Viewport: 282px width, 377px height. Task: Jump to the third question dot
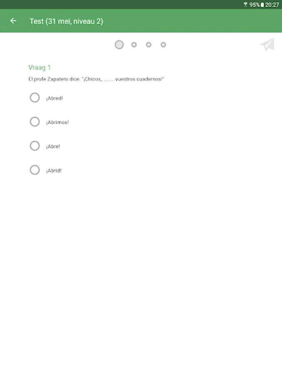[149, 45]
